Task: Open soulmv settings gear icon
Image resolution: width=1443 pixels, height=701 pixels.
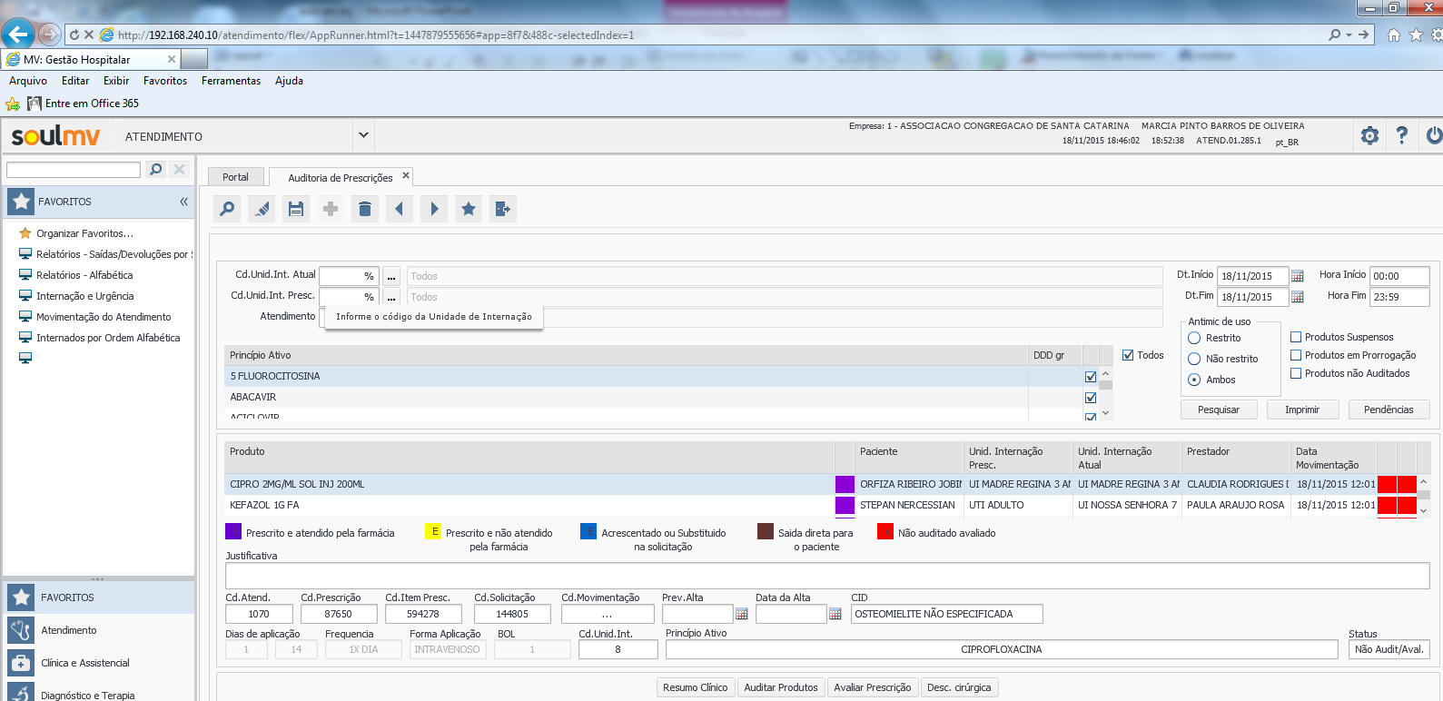Action: [1369, 136]
